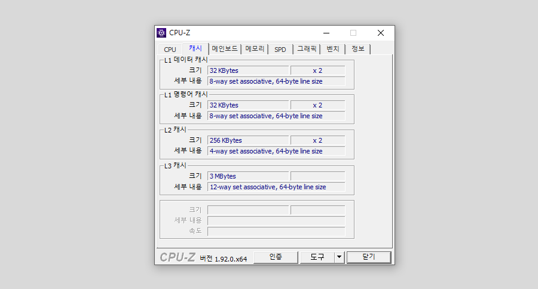Viewport: 538px width, 289px height.
Task: Close the CPU-Z window with X
Action: coord(381,33)
